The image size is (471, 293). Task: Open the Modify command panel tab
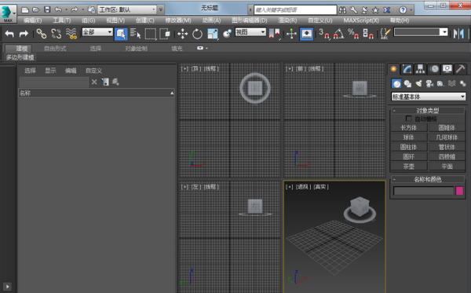point(407,69)
